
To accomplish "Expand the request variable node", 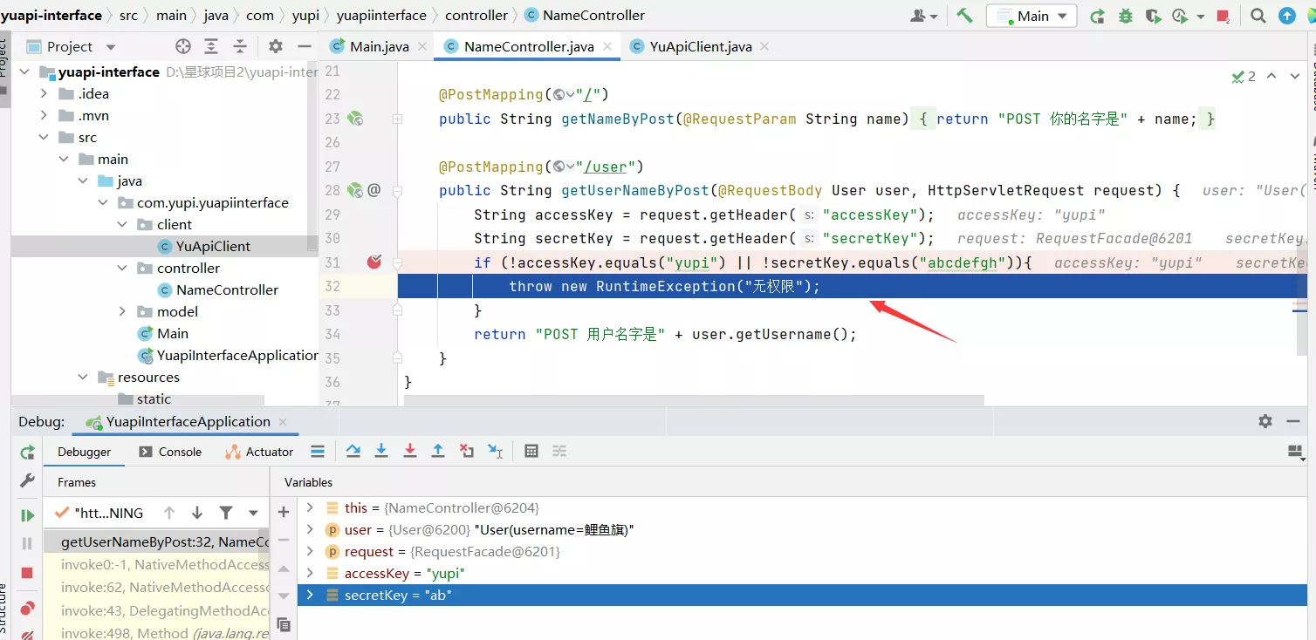I will point(309,551).
